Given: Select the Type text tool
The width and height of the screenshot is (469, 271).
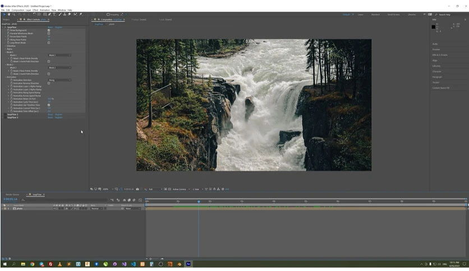Looking at the screenshot, I should pos(54,15).
